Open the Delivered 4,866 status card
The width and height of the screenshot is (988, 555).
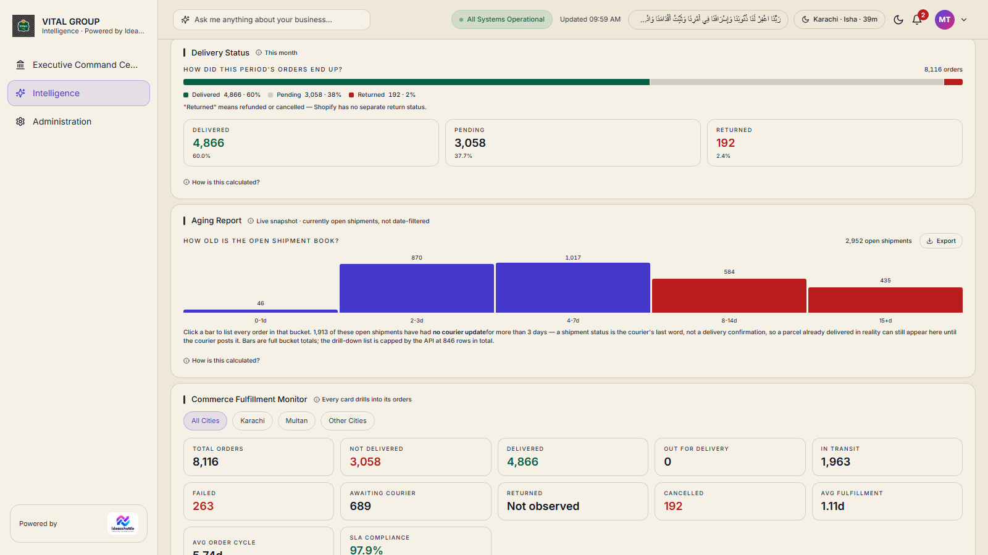[x=311, y=142]
